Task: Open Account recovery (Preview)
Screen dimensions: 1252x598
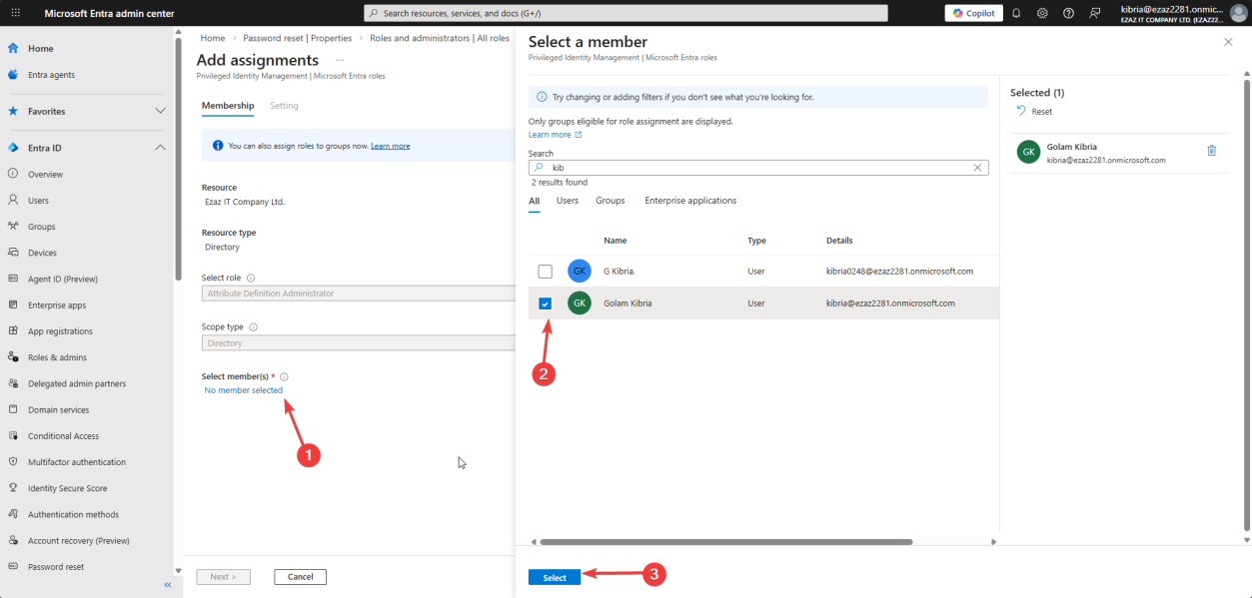Action: point(78,541)
